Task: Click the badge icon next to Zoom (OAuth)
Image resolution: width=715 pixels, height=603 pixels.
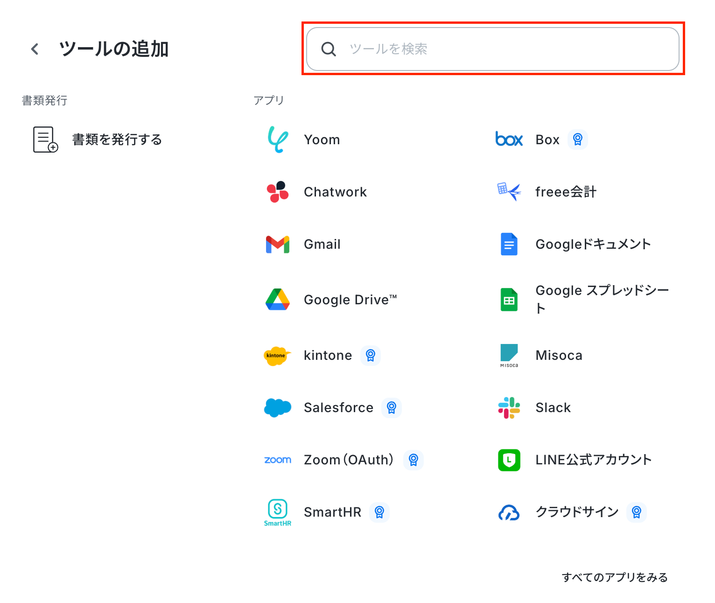Action: click(x=414, y=460)
